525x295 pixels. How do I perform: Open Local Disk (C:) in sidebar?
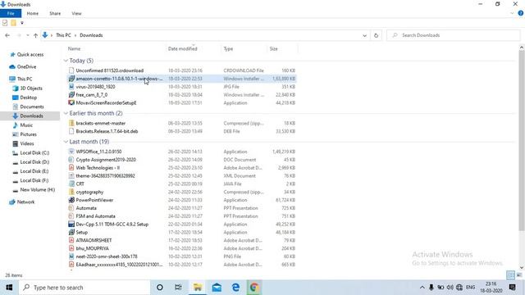point(34,153)
